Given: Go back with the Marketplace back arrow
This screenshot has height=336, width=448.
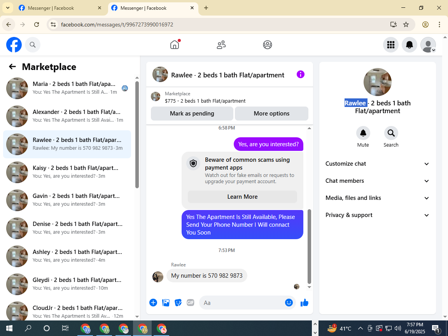Looking at the screenshot, I should [12, 66].
